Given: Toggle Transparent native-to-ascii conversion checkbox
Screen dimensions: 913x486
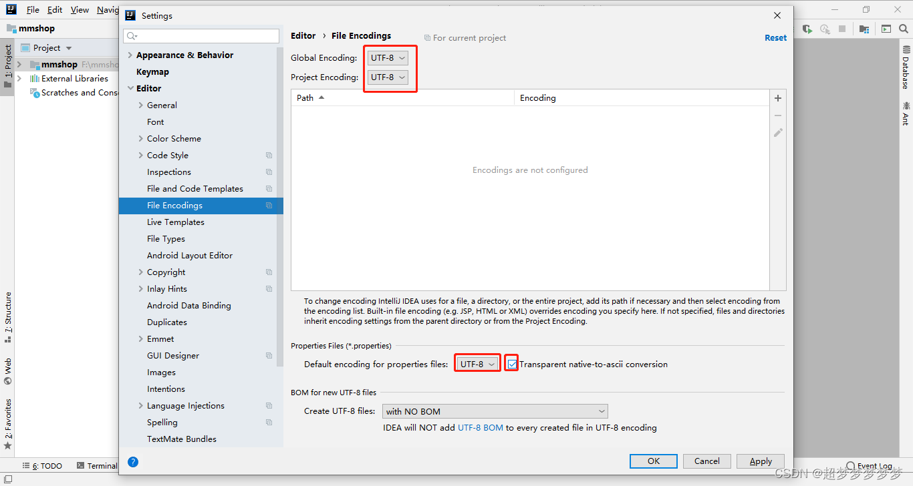Looking at the screenshot, I should [512, 364].
